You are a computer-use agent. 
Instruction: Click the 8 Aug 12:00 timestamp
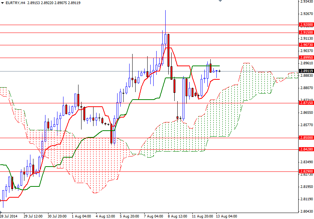click(x=177, y=216)
